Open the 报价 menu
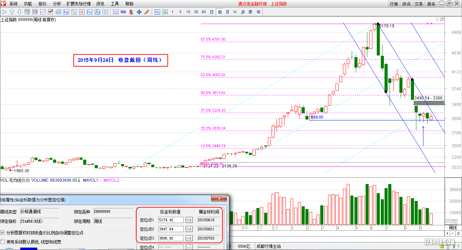Viewport: 462px width, 250px height. (43, 4)
